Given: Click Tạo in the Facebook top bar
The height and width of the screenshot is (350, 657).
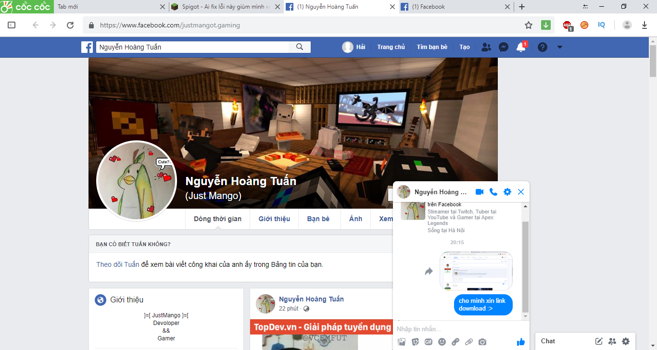Looking at the screenshot, I should coord(465,47).
